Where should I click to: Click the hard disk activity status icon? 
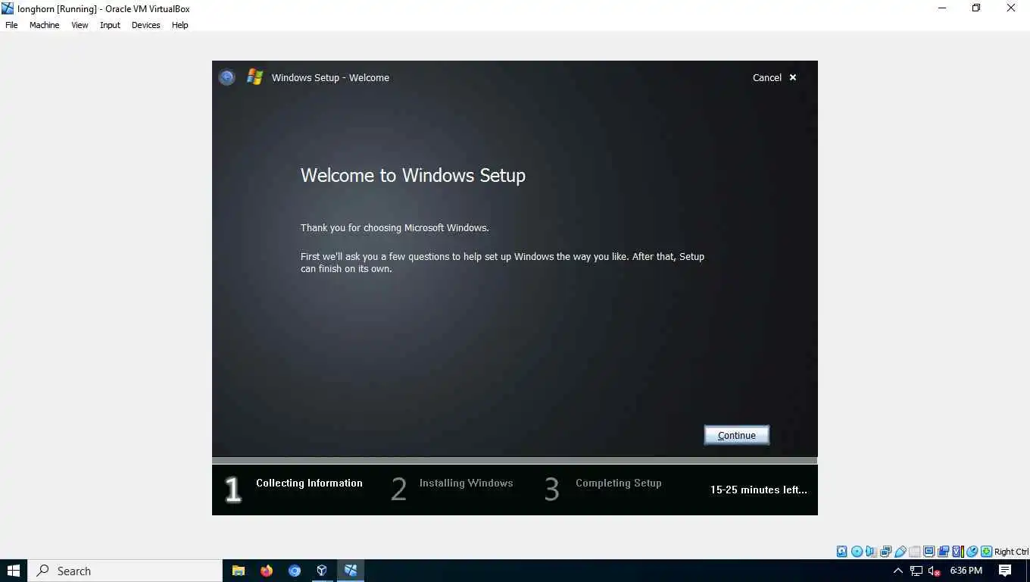coord(841,552)
